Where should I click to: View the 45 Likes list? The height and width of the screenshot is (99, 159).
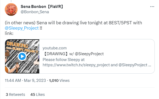[x=38, y=95]
